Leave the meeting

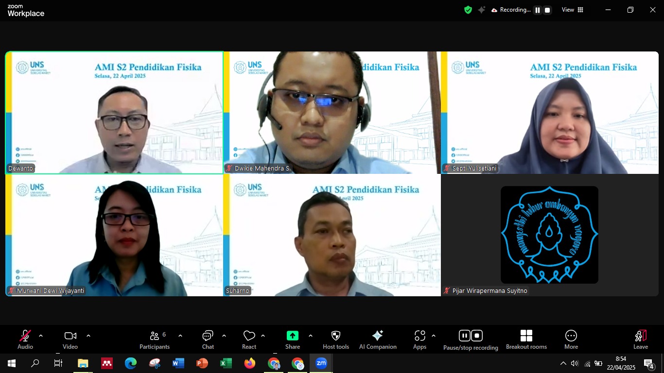640,339
